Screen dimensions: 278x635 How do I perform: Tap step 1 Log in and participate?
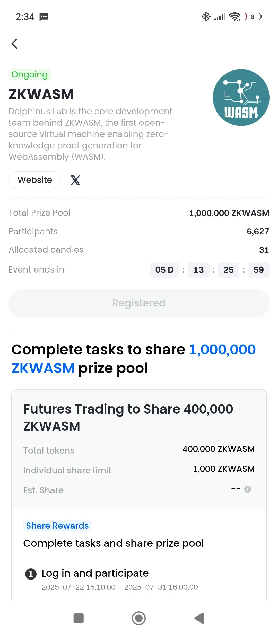(95, 573)
